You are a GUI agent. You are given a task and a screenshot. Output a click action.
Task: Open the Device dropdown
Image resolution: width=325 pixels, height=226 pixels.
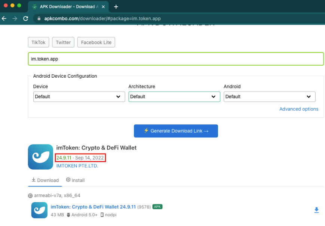tap(79, 96)
